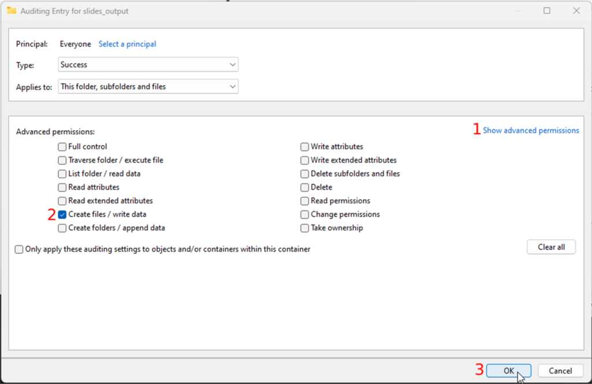
Task: Click the Principal: label
Action: [32, 44]
